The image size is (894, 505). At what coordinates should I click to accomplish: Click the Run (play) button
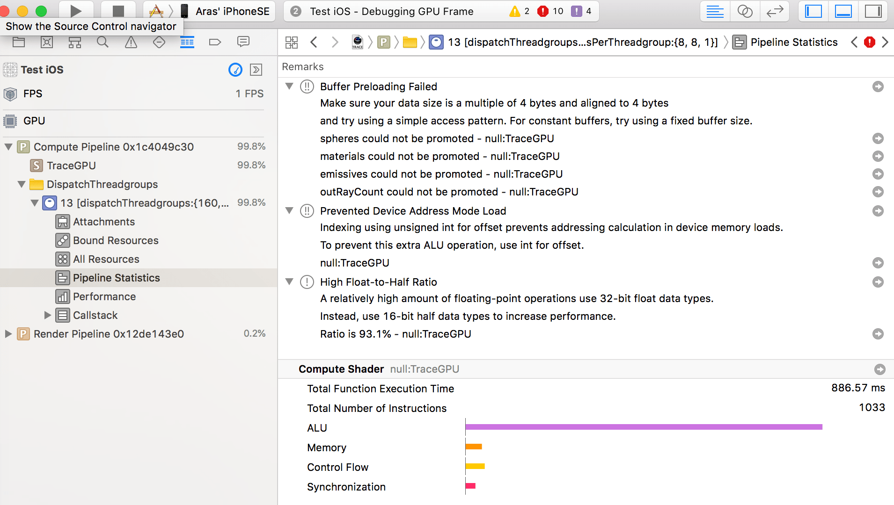pyautogui.click(x=76, y=11)
